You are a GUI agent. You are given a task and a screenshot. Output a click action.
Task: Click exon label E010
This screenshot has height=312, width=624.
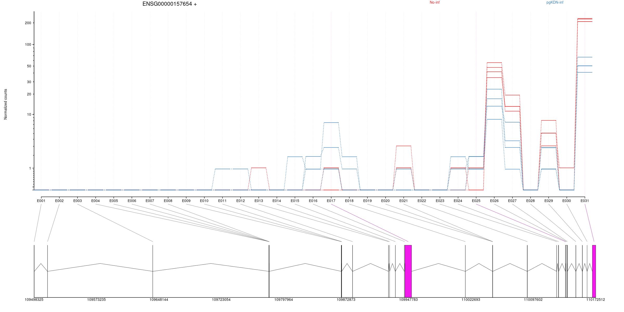point(204,201)
